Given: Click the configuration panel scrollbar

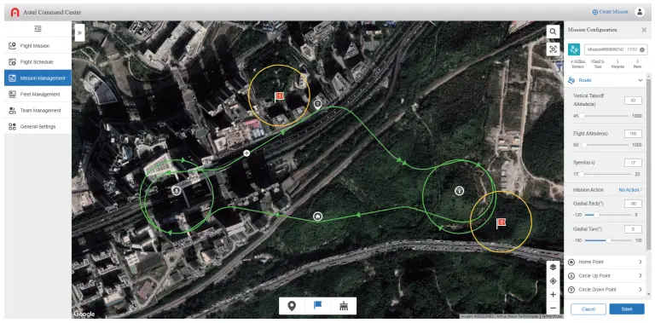Looking at the screenshot, I should pos(649,164).
